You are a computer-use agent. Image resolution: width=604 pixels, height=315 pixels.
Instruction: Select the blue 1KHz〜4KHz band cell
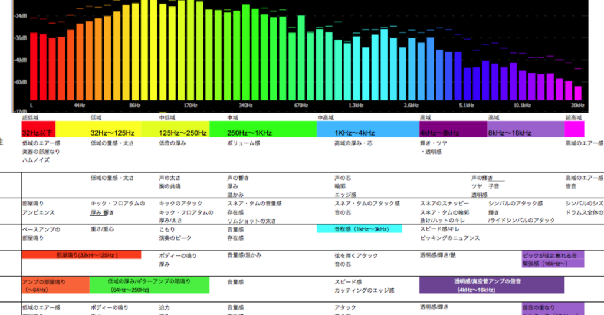(367, 130)
